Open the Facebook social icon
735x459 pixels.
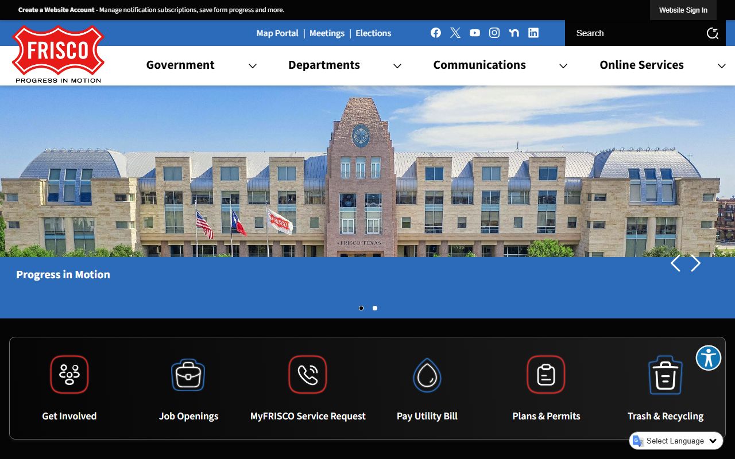[436, 33]
